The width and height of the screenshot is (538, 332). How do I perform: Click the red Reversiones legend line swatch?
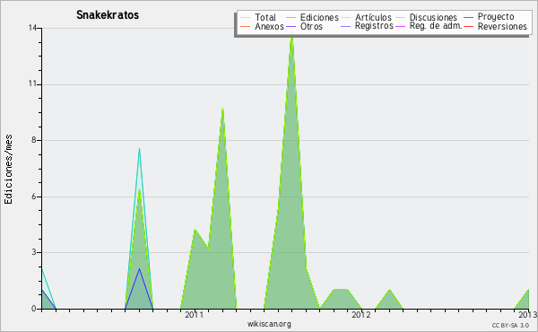[x=469, y=26]
